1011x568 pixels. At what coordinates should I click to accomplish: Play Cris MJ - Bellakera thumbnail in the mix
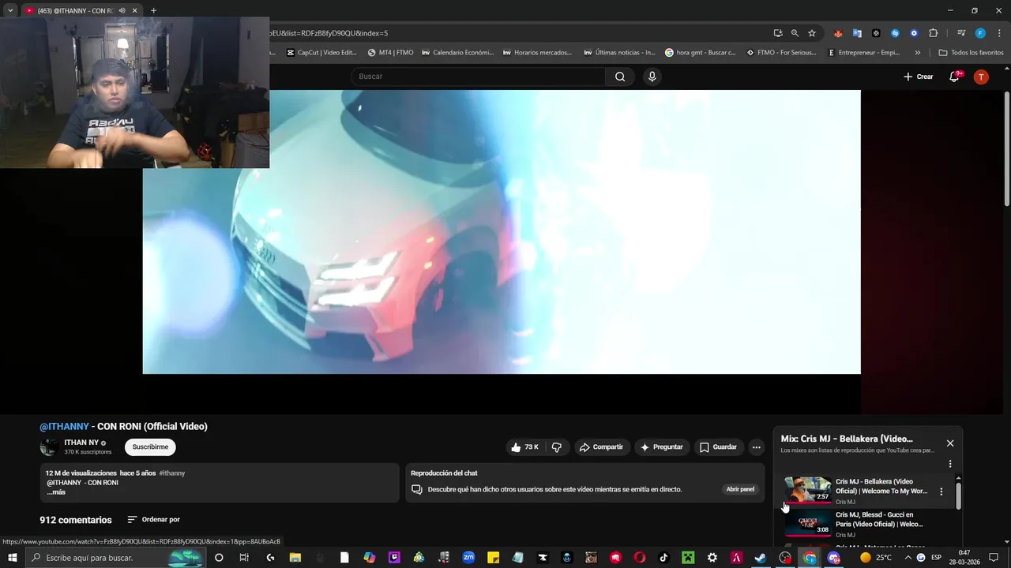click(807, 490)
